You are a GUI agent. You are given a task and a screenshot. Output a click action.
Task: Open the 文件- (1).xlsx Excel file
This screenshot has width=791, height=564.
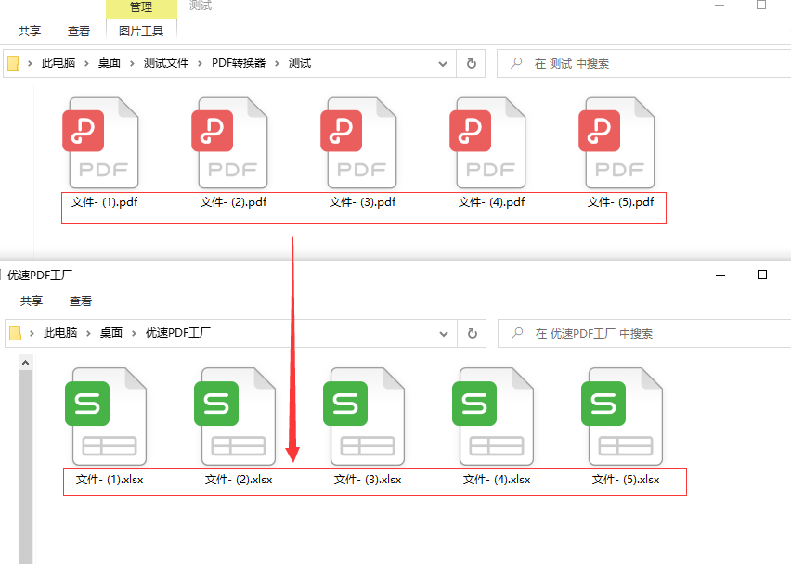pyautogui.click(x=107, y=416)
